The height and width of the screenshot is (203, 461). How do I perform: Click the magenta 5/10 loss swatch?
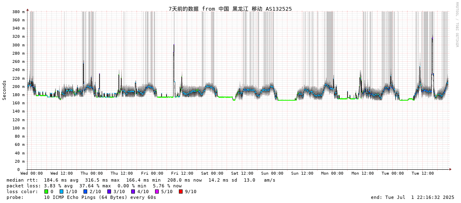pyautogui.click(x=157, y=191)
